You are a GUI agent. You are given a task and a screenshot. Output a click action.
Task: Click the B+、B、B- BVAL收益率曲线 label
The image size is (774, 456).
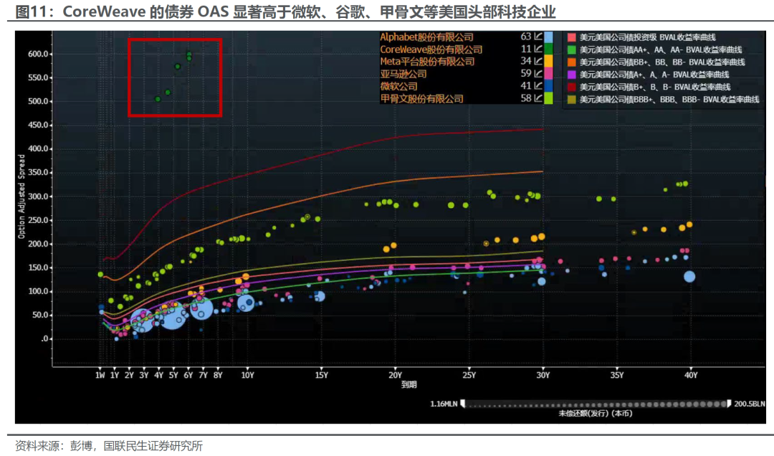(x=654, y=87)
